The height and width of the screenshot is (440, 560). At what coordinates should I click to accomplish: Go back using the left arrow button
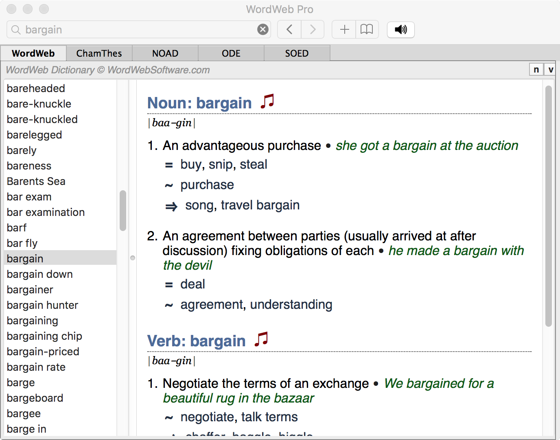(x=289, y=29)
